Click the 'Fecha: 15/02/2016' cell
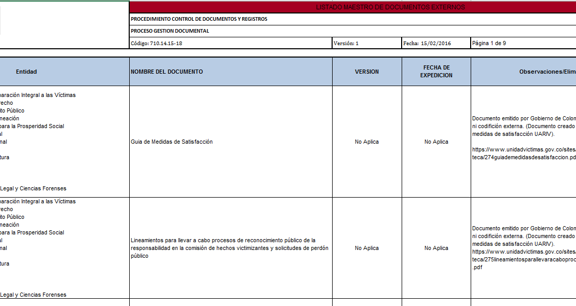The width and height of the screenshot is (576, 306). coord(436,43)
